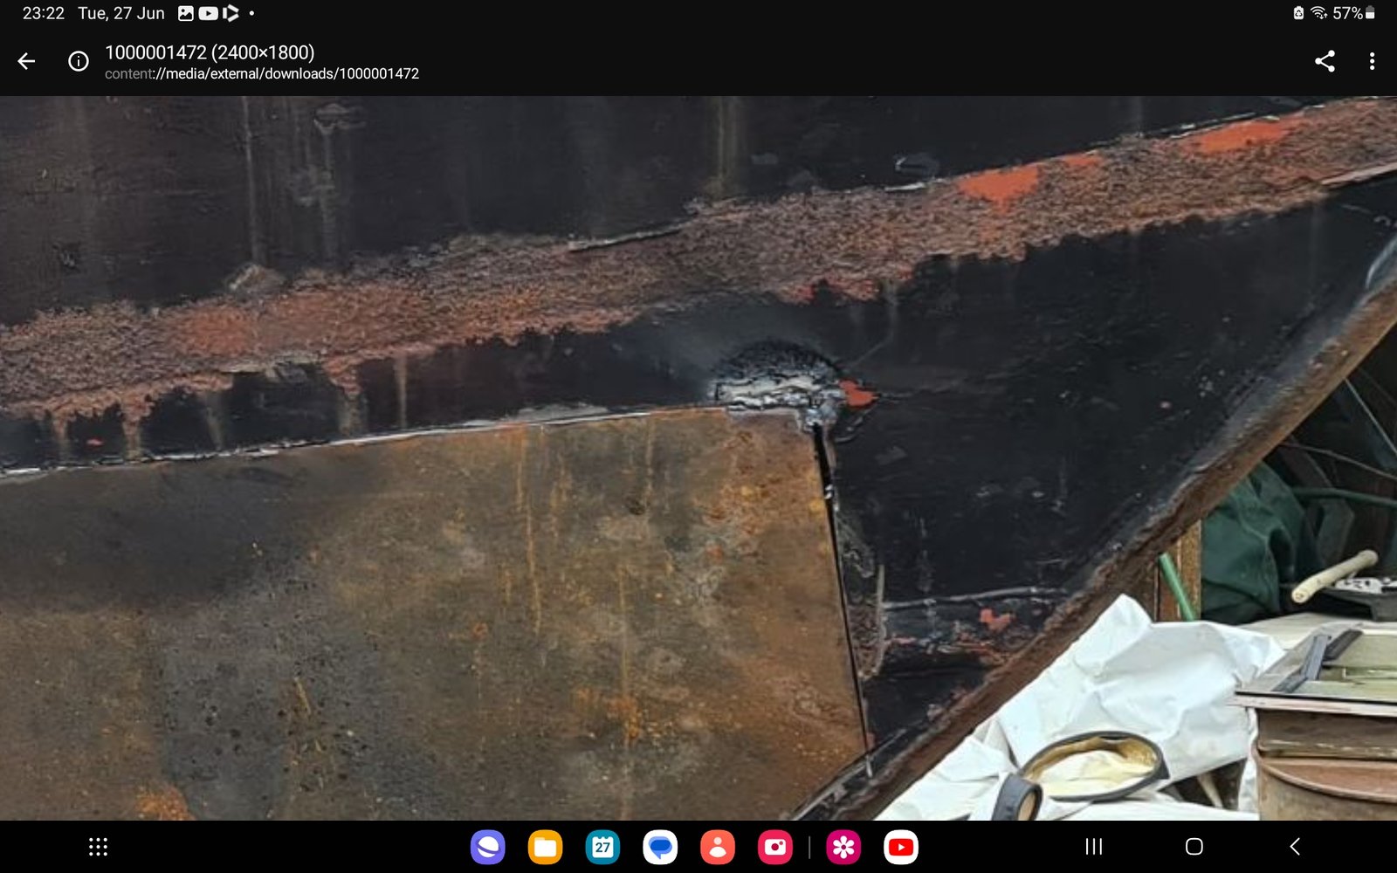Viewport: 1397px width, 873px height.
Task: Tap the 1000001472 (2400×1800) title
Action: (x=210, y=52)
